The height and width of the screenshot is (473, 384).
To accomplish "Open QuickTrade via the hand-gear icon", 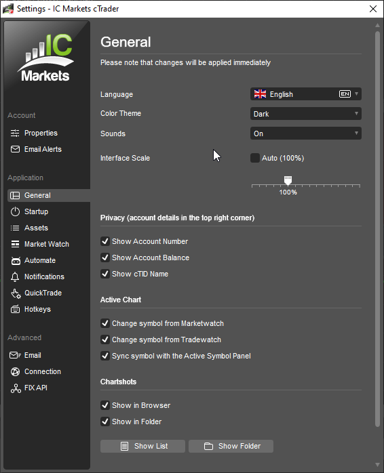I will tap(16, 293).
